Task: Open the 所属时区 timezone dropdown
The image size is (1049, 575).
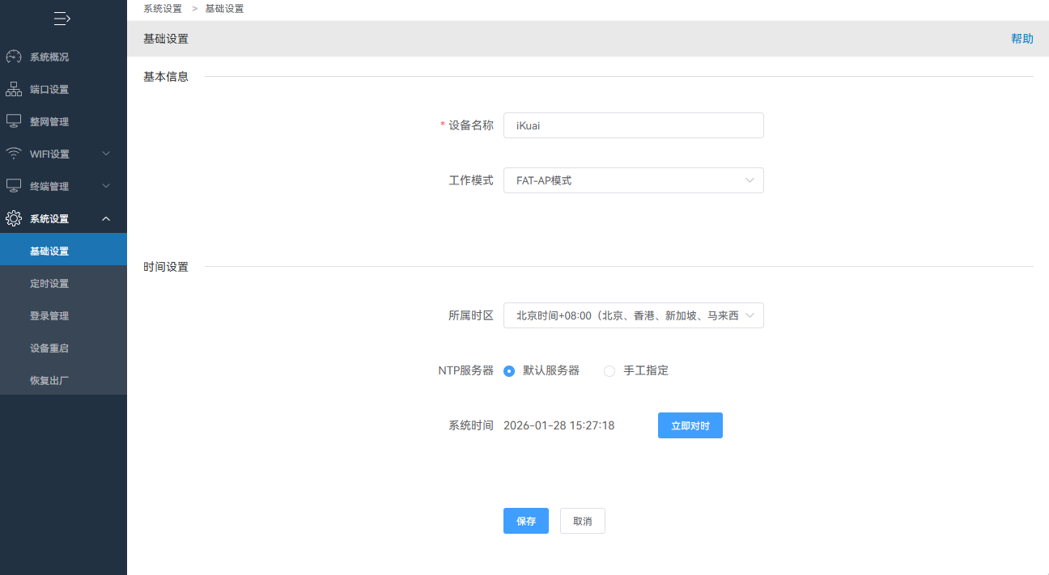Action: [x=634, y=315]
